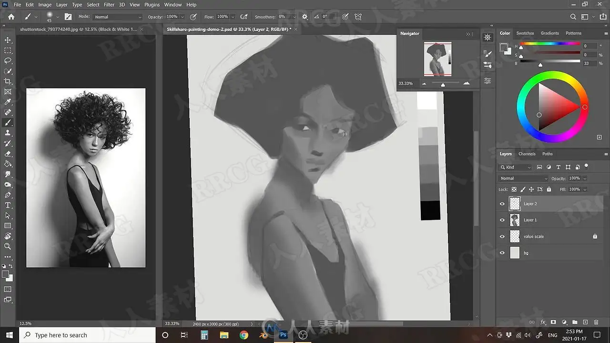Hide Layer 2 visibility eye

[x=502, y=204]
